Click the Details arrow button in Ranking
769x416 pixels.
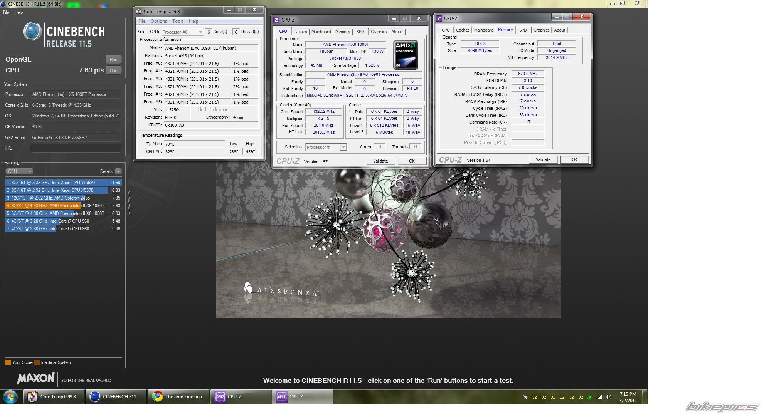pos(118,171)
